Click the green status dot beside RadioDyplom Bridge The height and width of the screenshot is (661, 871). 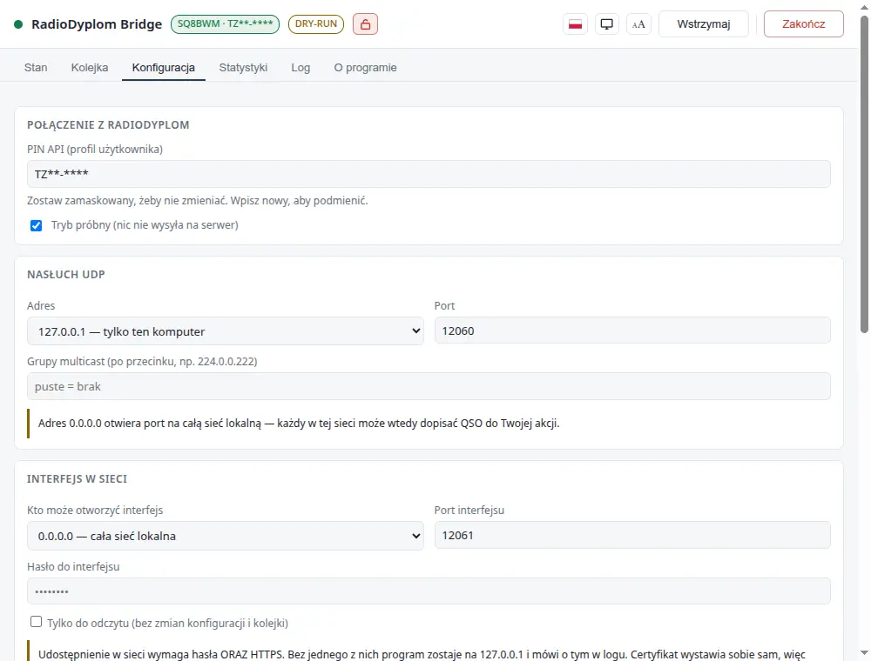pyautogui.click(x=18, y=24)
